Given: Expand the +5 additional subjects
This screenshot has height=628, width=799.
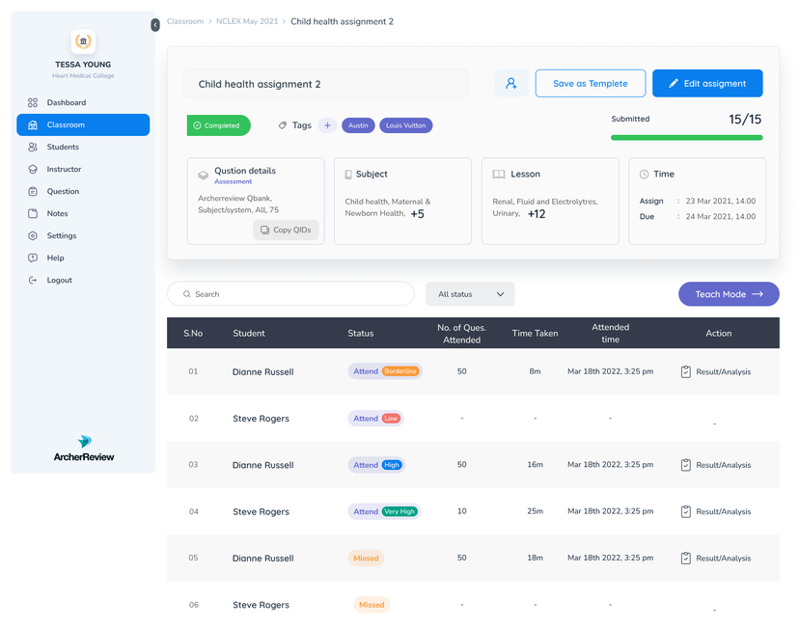Looking at the screenshot, I should [417, 214].
